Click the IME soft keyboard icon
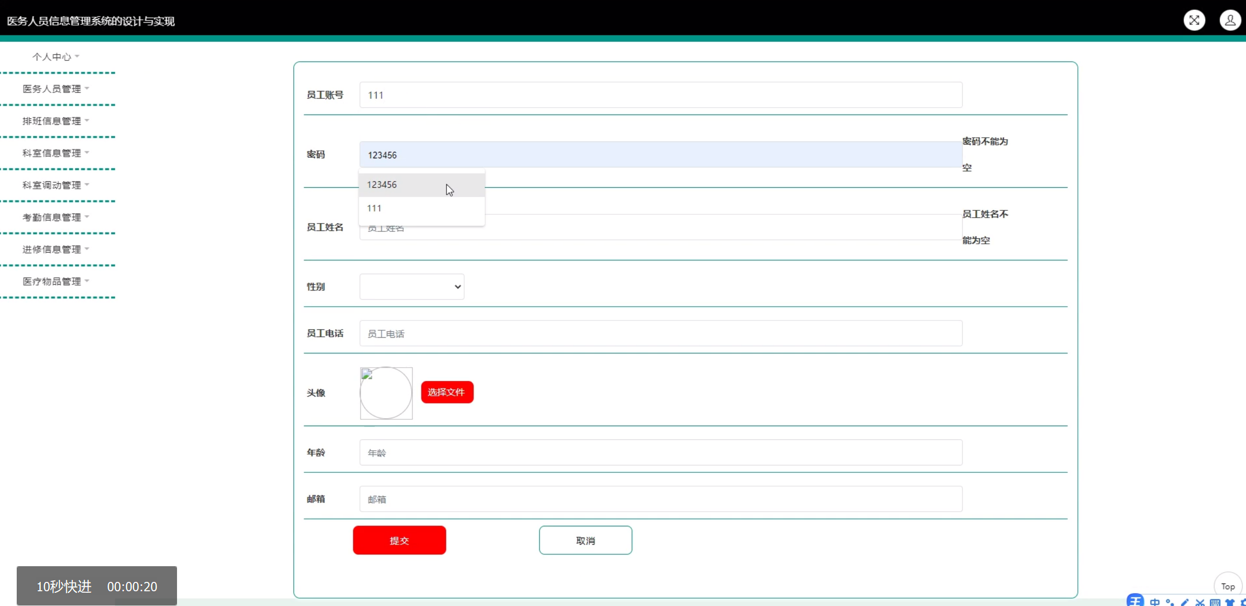1246x606 pixels. pos(1215,602)
